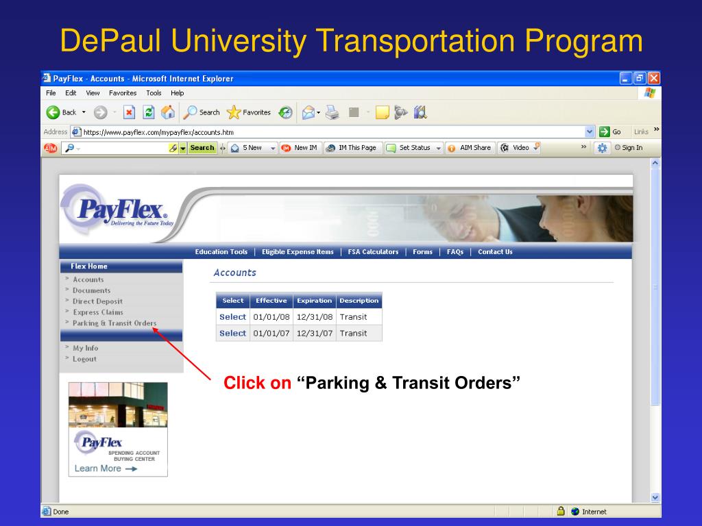Viewport: 702px width, 526px height.
Task: Click Contact Us link
Action: [x=495, y=252]
